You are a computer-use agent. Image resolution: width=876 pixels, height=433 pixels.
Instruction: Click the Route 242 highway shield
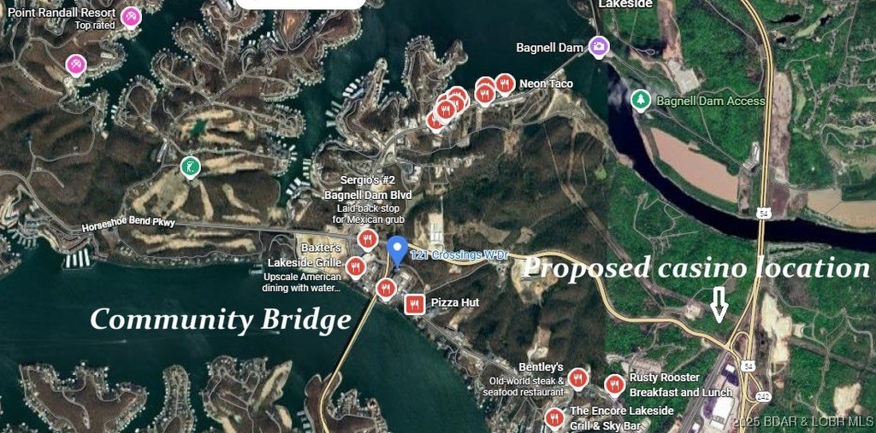point(763,395)
